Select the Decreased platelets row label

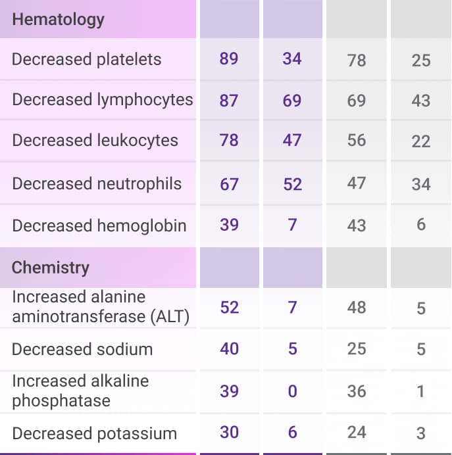coord(87,59)
